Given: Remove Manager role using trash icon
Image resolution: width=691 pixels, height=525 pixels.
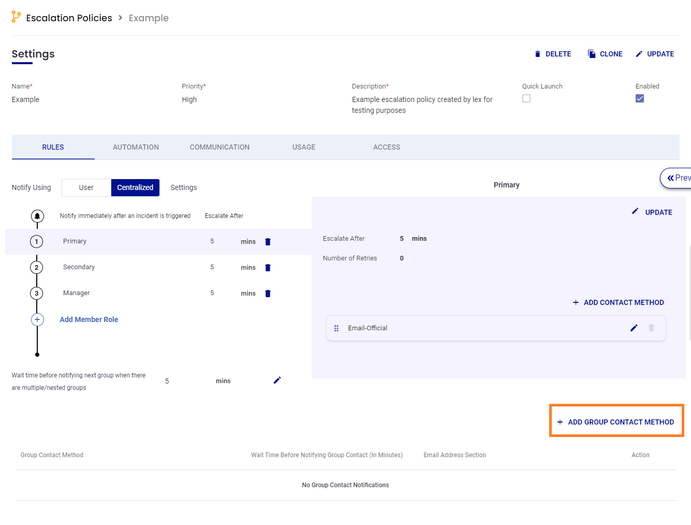Looking at the screenshot, I should click(x=268, y=294).
